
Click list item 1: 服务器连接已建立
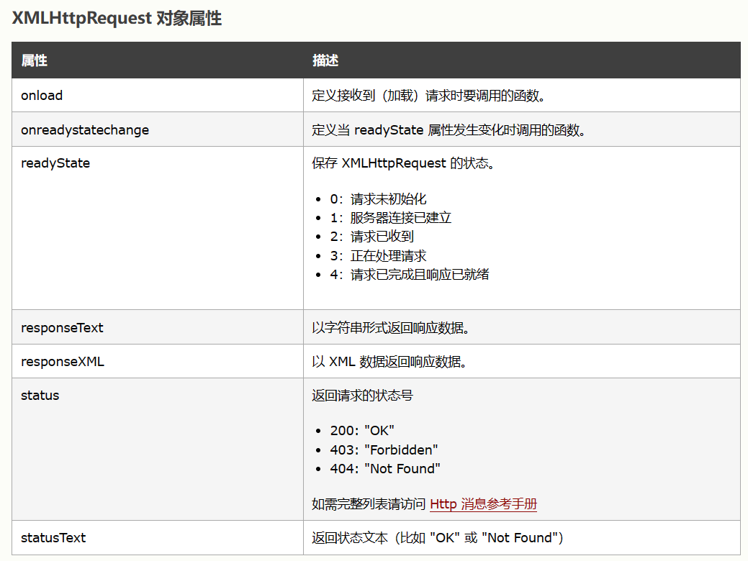coord(390,218)
